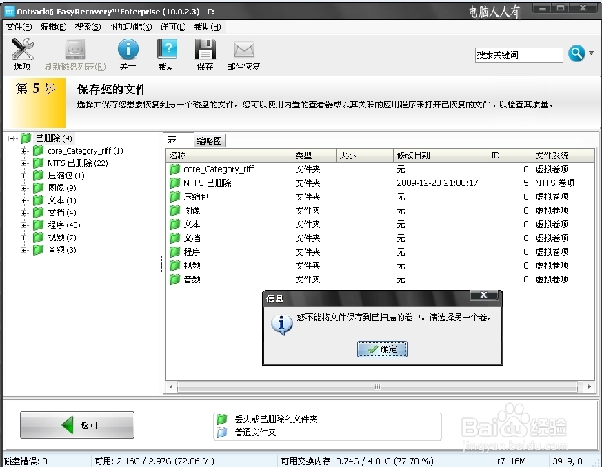The height and width of the screenshot is (467, 602).
Task: Select the 程序 row in table
Action: pyautogui.click(x=380, y=252)
